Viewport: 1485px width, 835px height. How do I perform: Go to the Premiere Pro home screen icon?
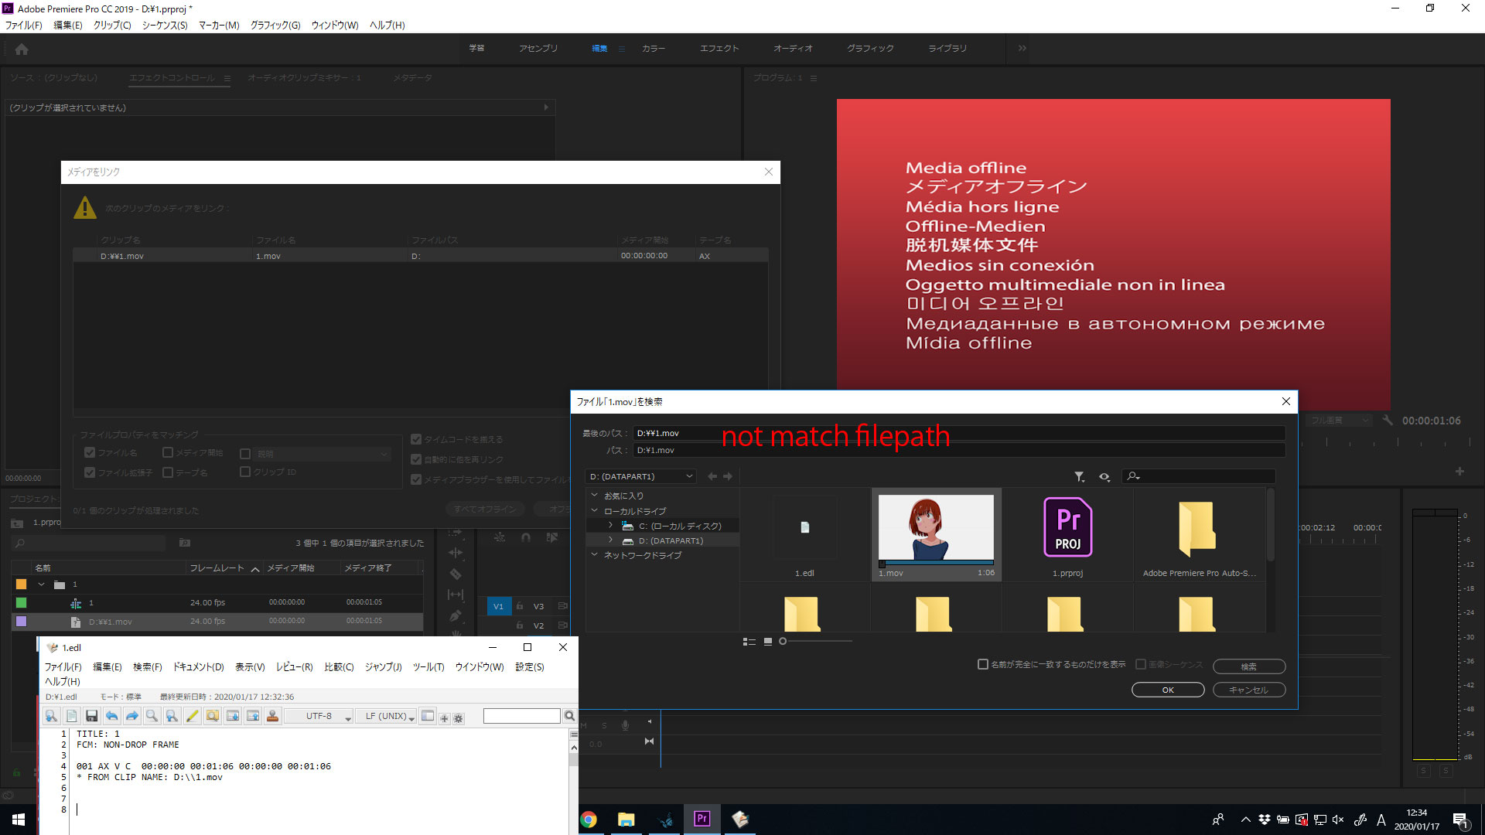[22, 49]
